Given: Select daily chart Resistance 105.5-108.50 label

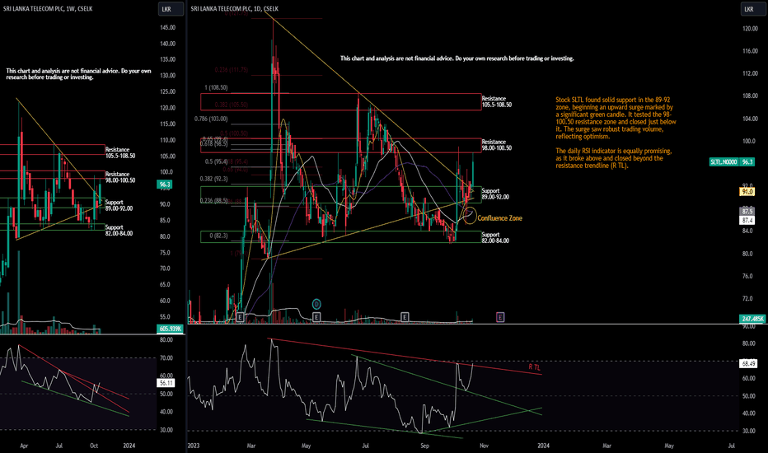Looking at the screenshot, I should click(x=497, y=102).
